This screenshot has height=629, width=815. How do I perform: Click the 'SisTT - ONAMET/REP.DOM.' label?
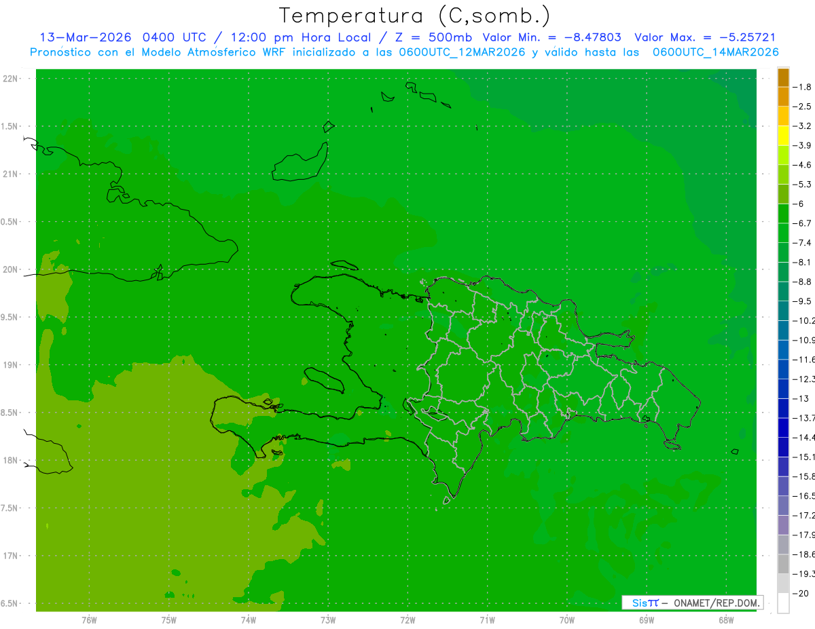pyautogui.click(x=693, y=603)
